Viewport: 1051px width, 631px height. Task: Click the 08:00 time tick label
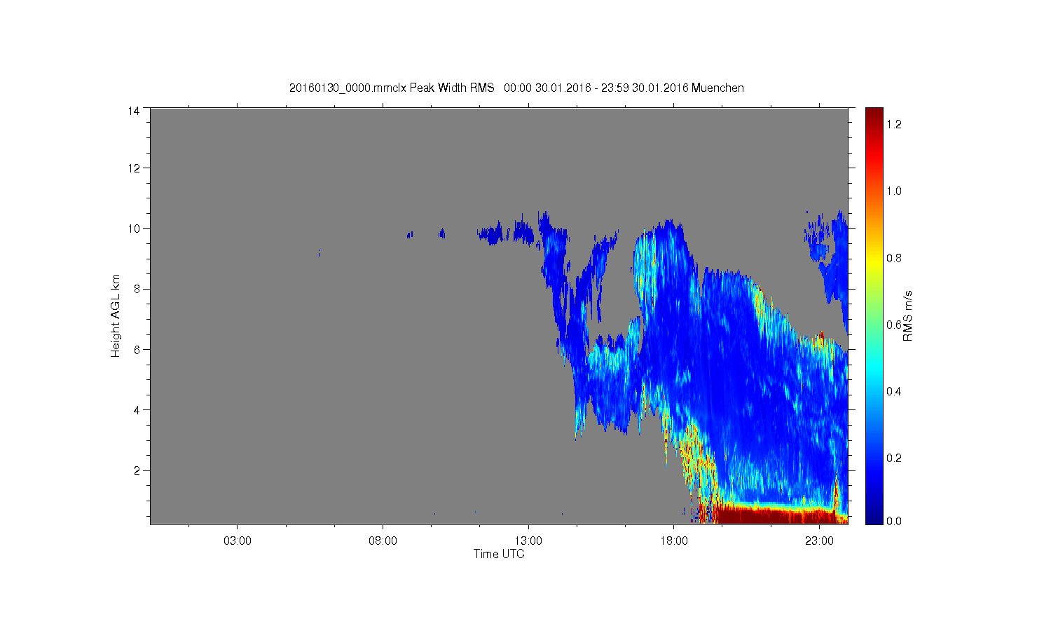[383, 541]
